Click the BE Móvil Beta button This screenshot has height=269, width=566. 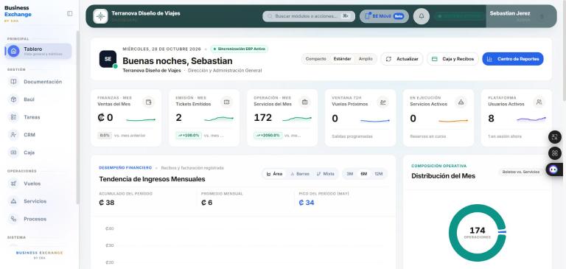point(384,16)
